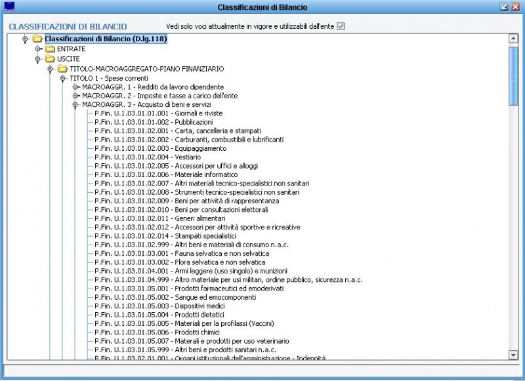Collapse the Classificazioni di Bilancio root node
Viewport: 525px width, 381px height.
point(25,39)
